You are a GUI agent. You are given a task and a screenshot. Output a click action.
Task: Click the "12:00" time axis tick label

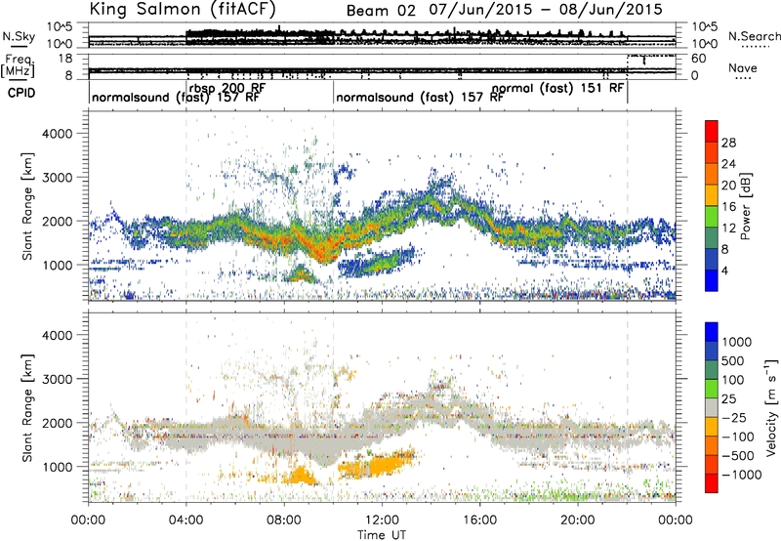[382, 520]
